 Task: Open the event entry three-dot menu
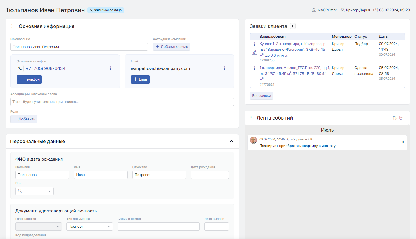tap(403, 142)
